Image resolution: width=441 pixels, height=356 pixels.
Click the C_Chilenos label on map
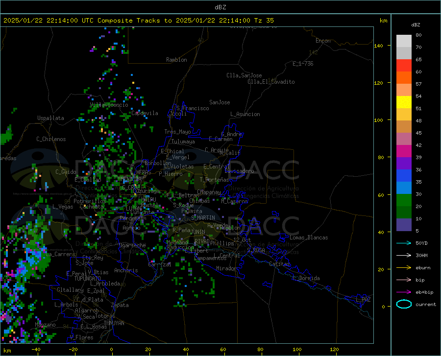coord(51,139)
